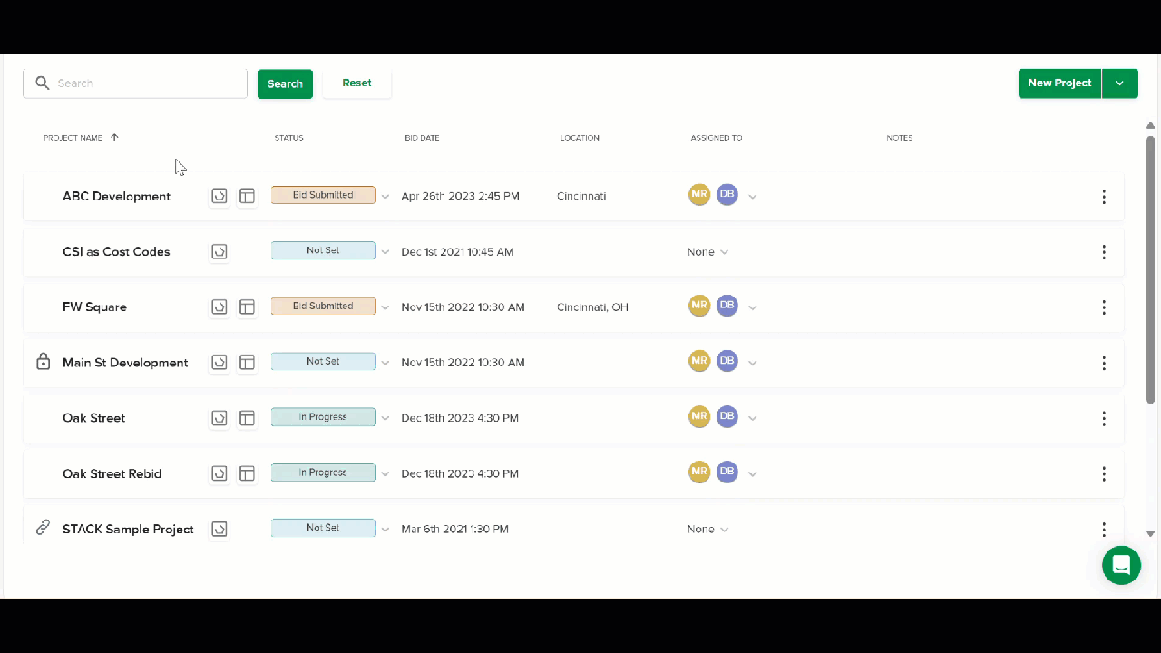Click the Reset button
The height and width of the screenshot is (653, 1161).
coord(356,83)
